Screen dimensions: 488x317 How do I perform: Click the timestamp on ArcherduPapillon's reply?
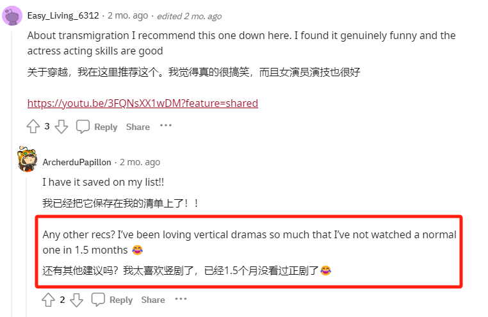click(x=140, y=162)
